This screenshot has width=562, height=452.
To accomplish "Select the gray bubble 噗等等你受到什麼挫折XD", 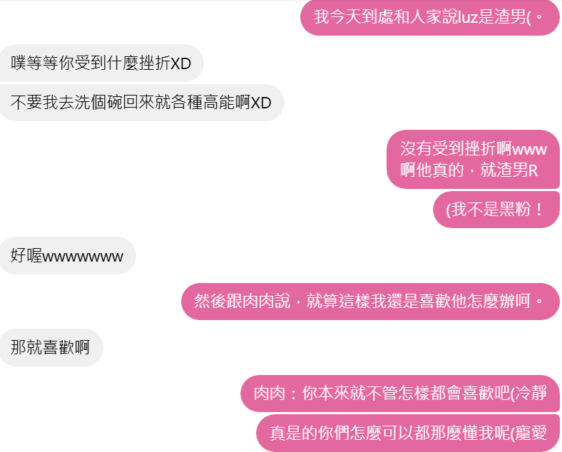I will click(101, 63).
